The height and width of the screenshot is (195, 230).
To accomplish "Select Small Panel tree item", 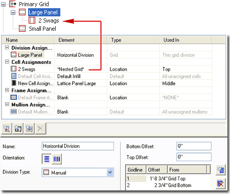I will pyautogui.click(x=42, y=29).
